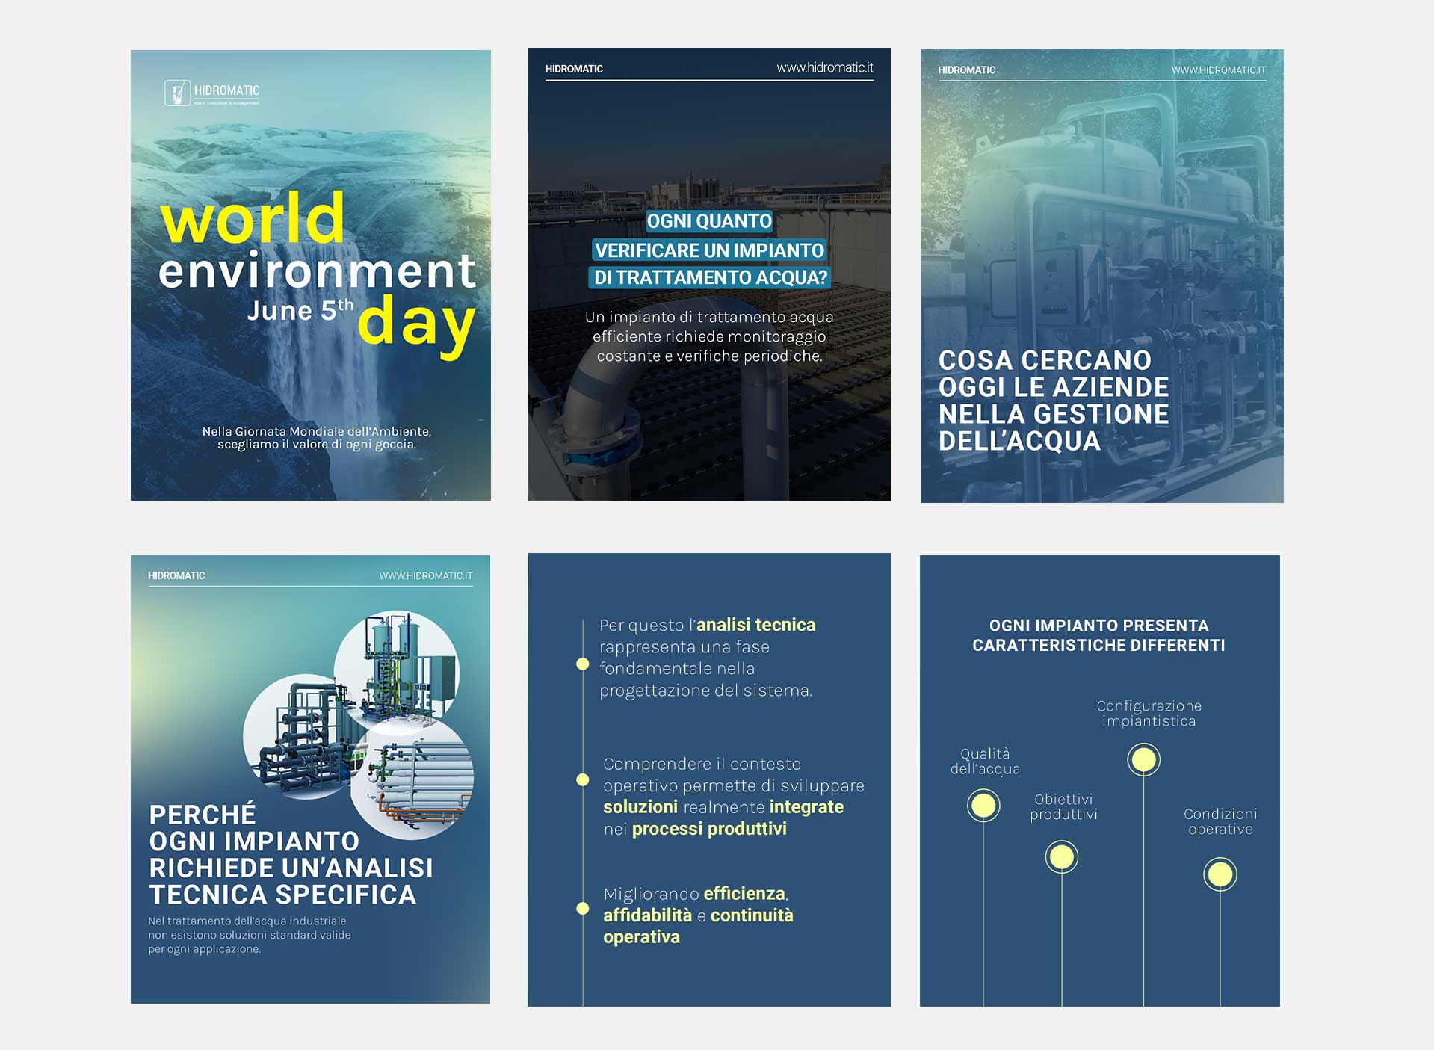Click the 'OGNI QUANTO' highlighted label
This screenshot has height=1050, width=1434.
coord(709,221)
